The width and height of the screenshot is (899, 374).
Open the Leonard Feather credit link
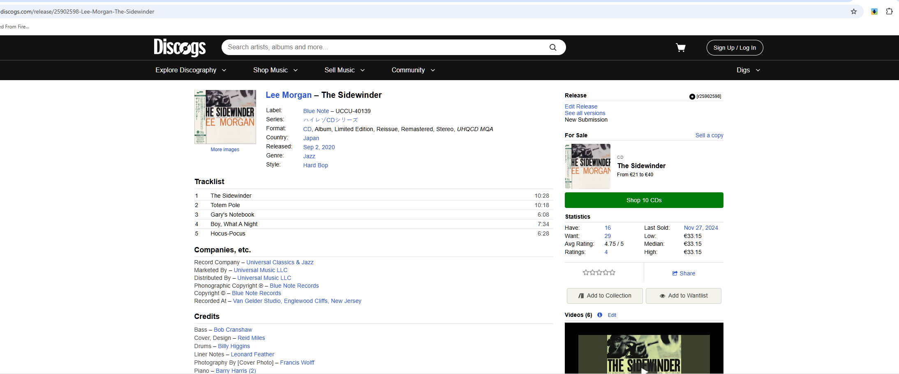pos(252,354)
